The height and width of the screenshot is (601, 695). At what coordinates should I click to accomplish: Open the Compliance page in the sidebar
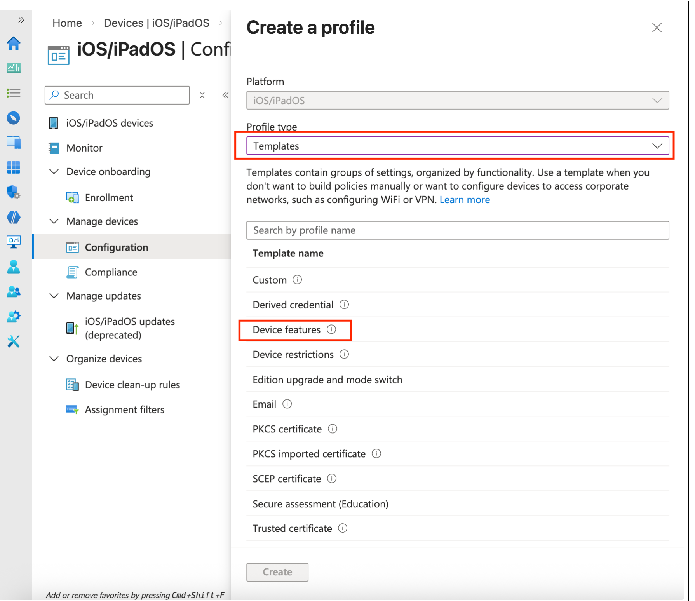pos(111,272)
